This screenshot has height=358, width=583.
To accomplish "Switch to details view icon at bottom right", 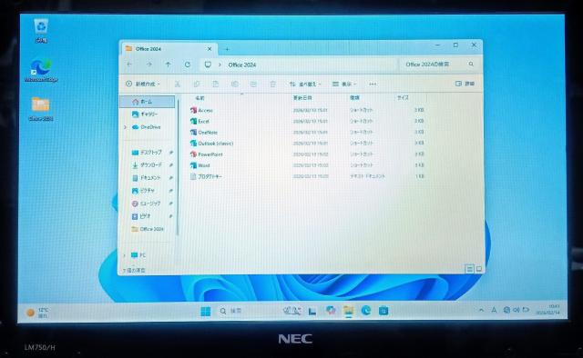I will click(x=469, y=269).
